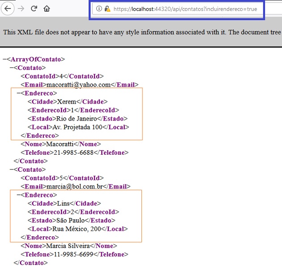Click the Telefone value 11-9985-6699
Viewport: 282px width, 269px height.
(x=73, y=254)
